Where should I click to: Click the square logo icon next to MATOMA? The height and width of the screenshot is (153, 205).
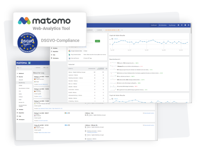pos(30,63)
